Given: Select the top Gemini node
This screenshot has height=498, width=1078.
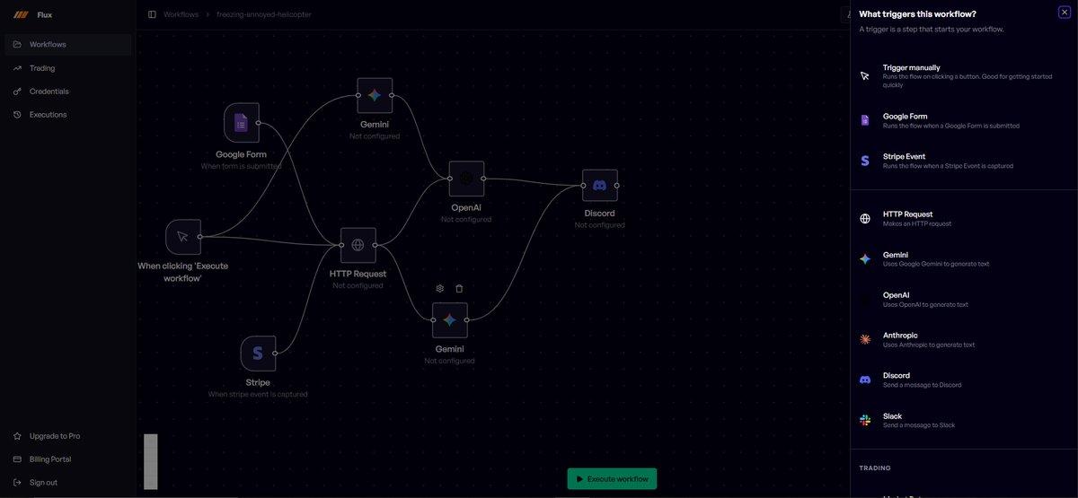Looking at the screenshot, I should click(375, 95).
